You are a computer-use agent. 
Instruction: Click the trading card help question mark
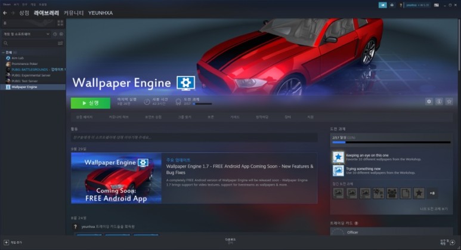tap(356, 223)
